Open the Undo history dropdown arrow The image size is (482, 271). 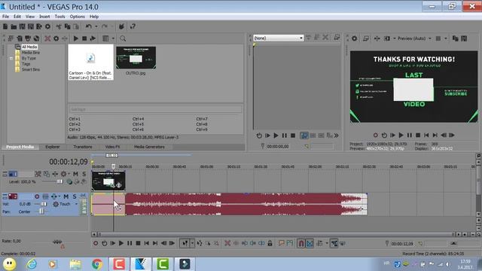coord(96,27)
